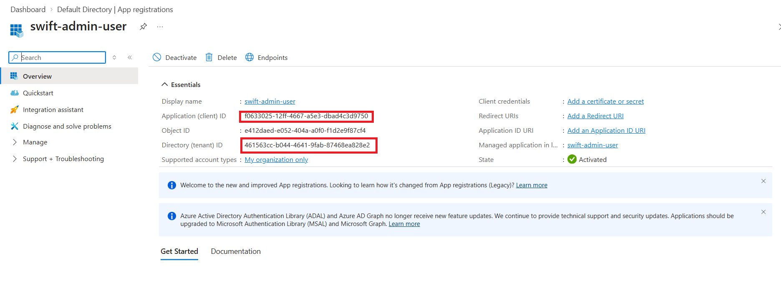This screenshot has width=781, height=288.
Task: Click the swift-admin-user page title
Action: pyautogui.click(x=78, y=26)
